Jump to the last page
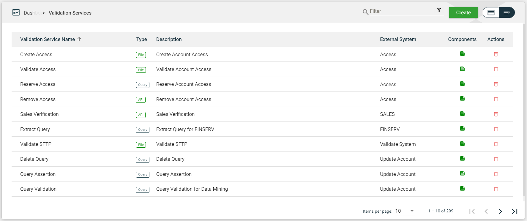Viewport: 527px width, 221px height. (x=515, y=211)
